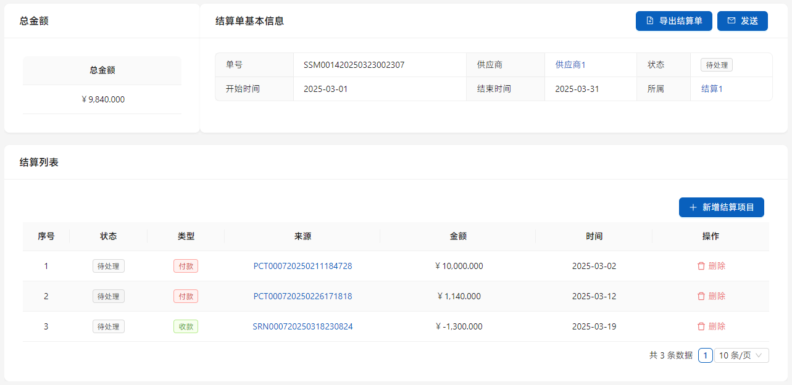Click the green 收款 type tag in row 3
Viewport: 792px width, 385px height.
tap(186, 326)
